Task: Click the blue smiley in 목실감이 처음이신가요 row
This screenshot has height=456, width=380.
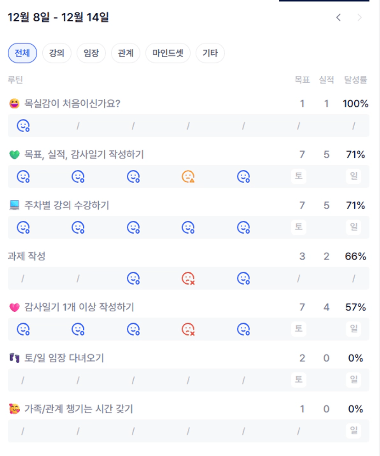Action: pos(23,125)
